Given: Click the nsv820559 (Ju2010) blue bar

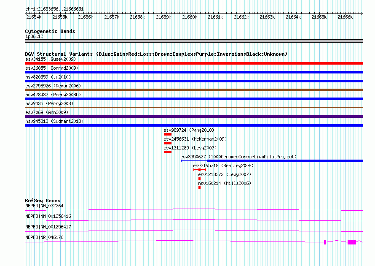Looking at the screenshot, I should (194, 81).
